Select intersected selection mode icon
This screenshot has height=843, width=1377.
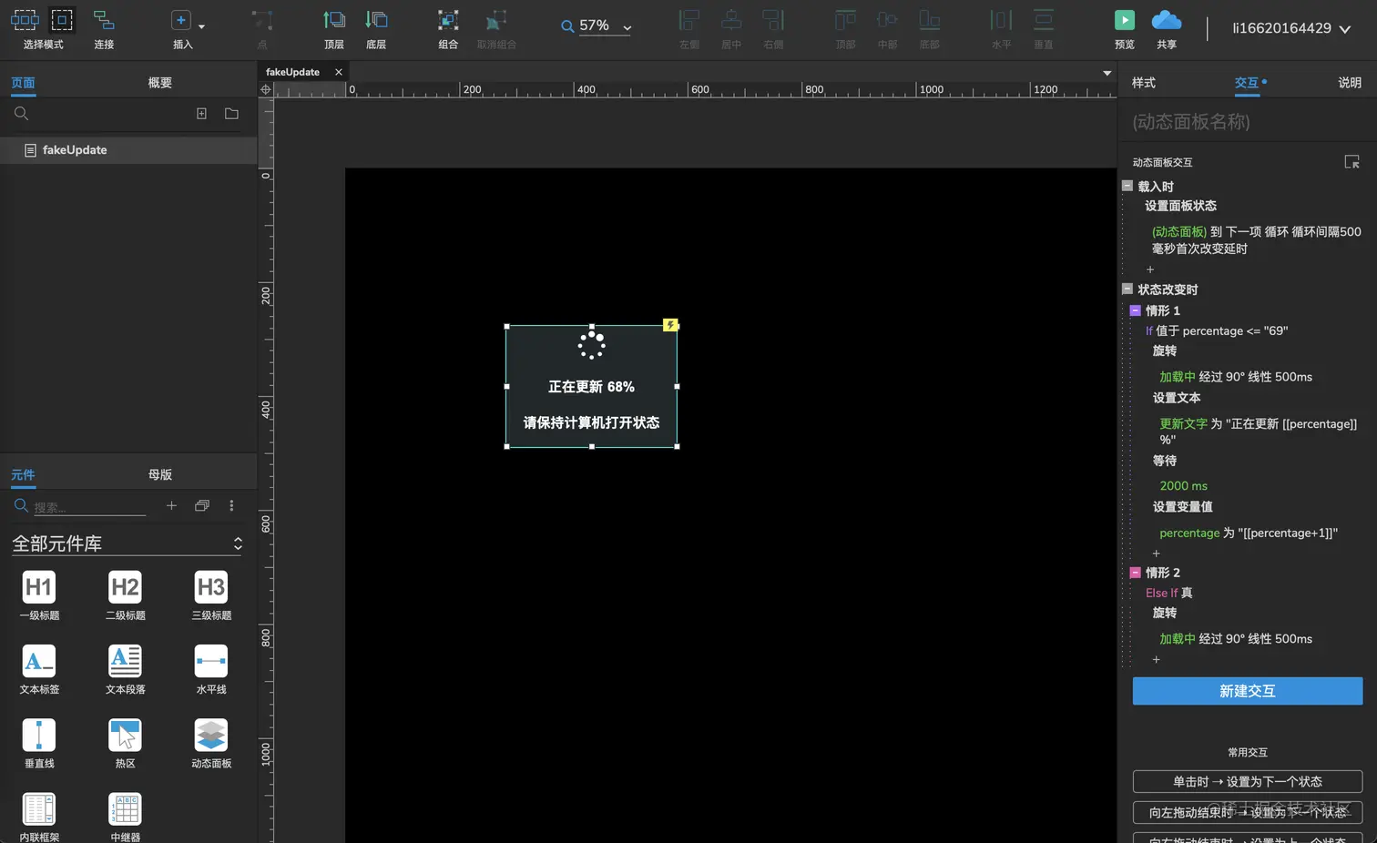point(25,20)
